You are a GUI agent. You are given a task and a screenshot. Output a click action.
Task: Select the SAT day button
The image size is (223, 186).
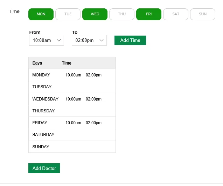tap(176, 14)
